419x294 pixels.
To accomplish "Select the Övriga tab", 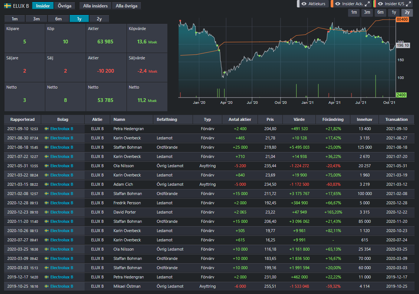I will 65,6.
